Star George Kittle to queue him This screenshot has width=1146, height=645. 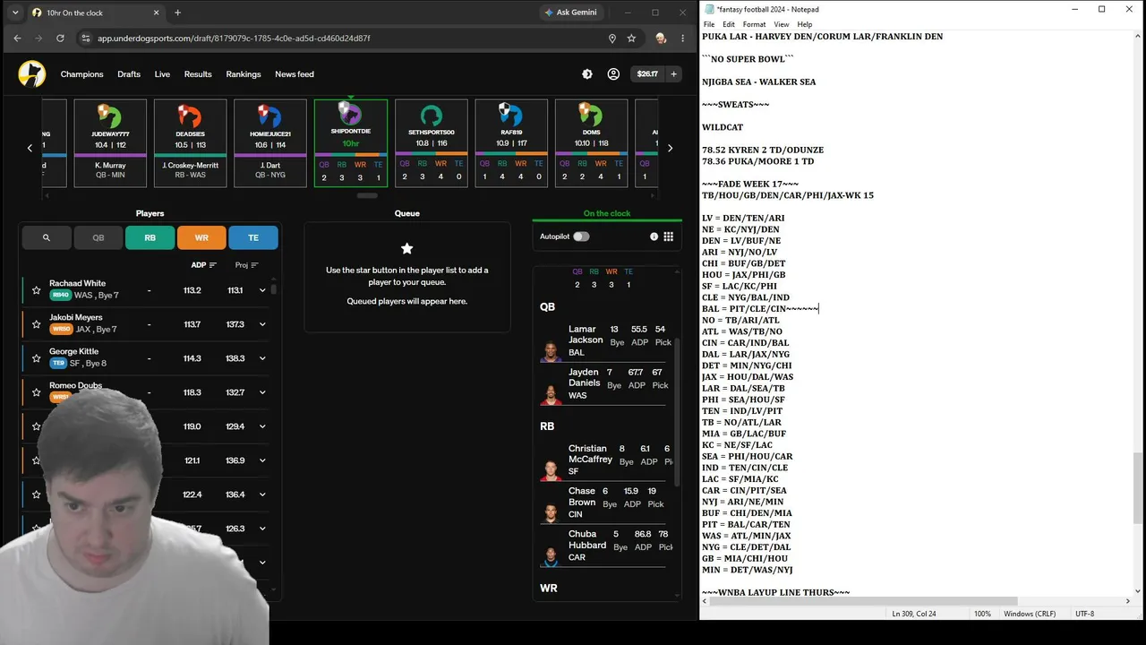point(36,358)
